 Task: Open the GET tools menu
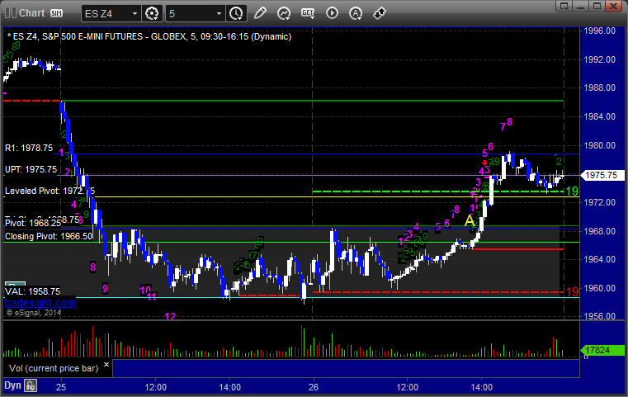coord(308,13)
